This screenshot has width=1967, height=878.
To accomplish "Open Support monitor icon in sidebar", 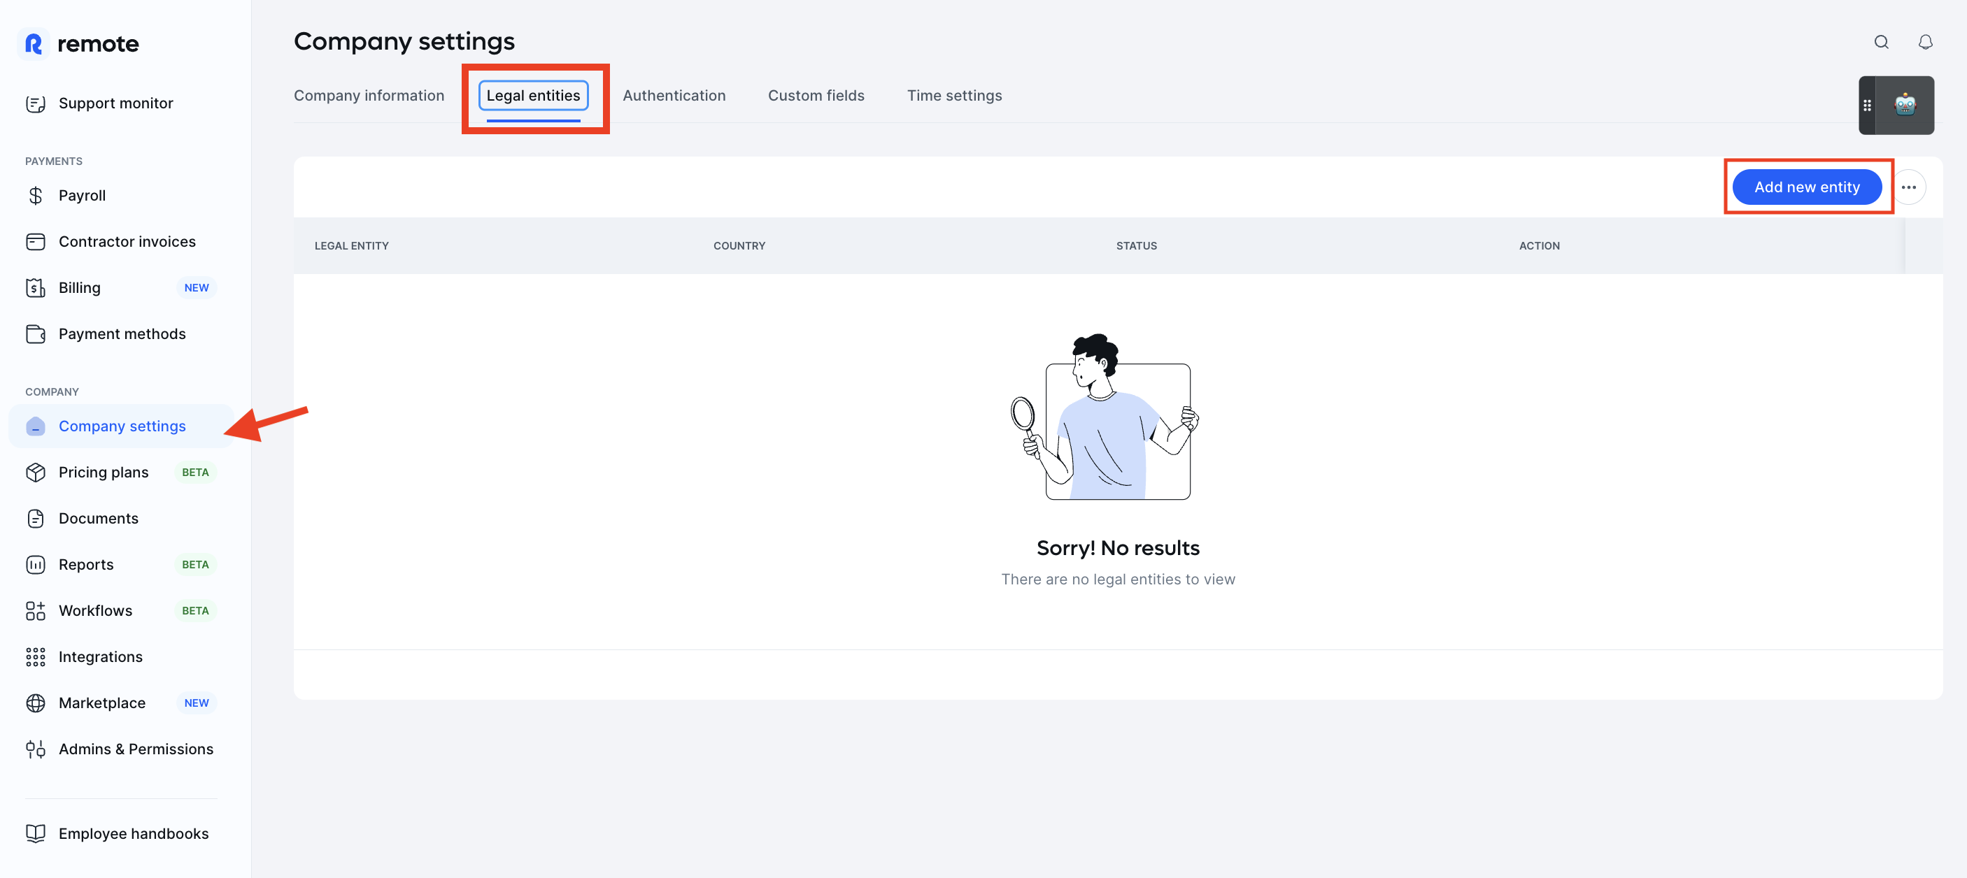I will 35,103.
